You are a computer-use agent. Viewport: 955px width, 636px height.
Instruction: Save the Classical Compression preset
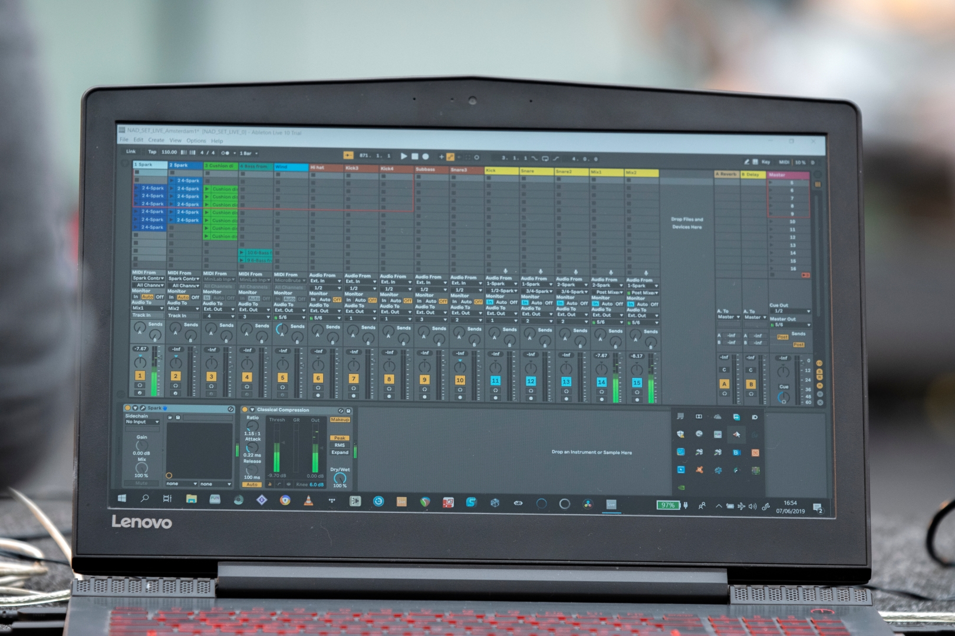point(348,410)
